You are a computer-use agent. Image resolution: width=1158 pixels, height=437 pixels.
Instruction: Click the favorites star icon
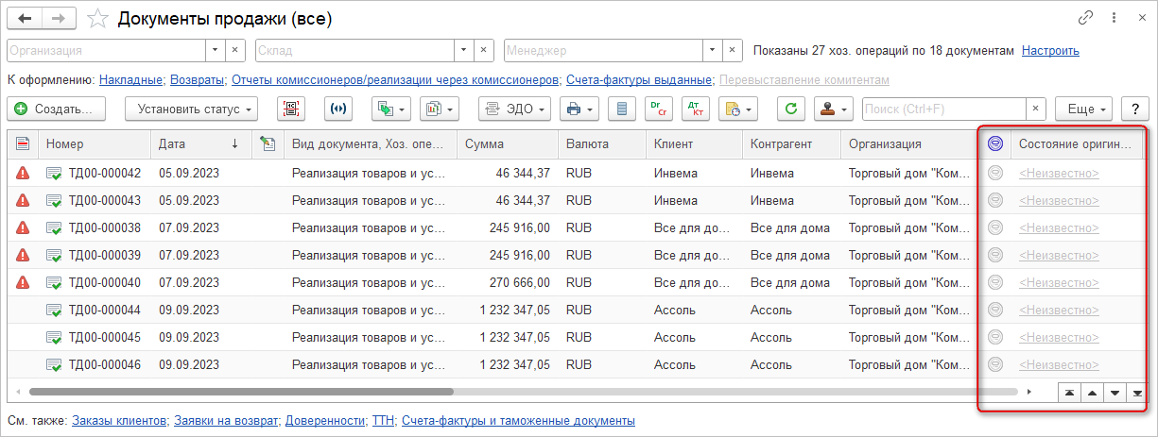[x=97, y=19]
